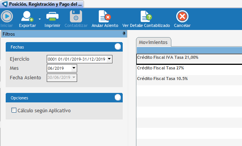242x146 pixels.
Task: Collapse the Opciones section
Action: [118, 97]
